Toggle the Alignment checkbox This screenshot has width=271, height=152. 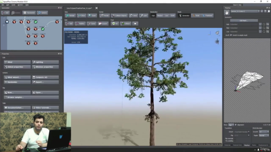click(x=235, y=125)
